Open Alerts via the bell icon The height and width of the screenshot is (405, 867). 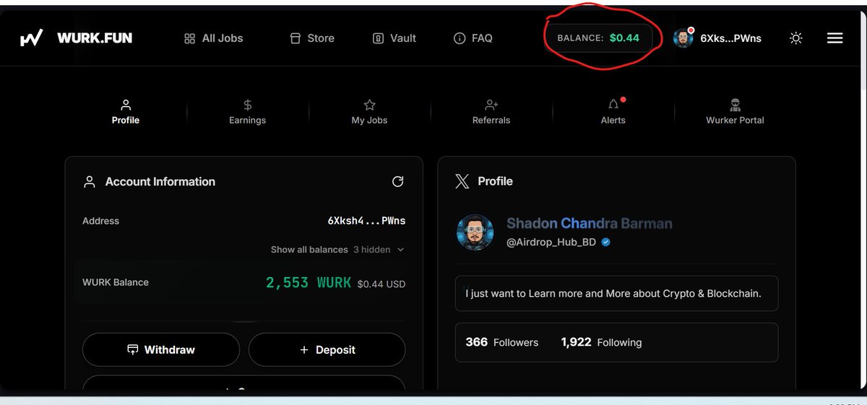click(613, 105)
